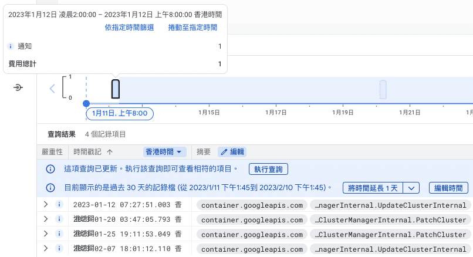Click the blue timeline handle dot
This screenshot has height=257, width=473.
pyautogui.click(x=86, y=104)
